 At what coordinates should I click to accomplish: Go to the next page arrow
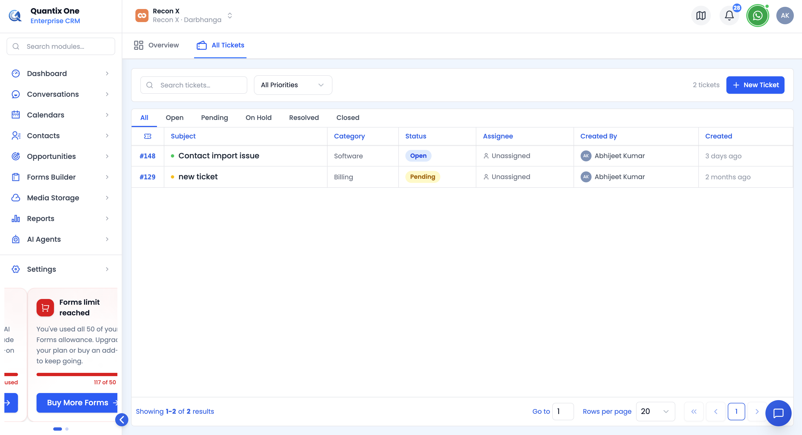pyautogui.click(x=757, y=411)
